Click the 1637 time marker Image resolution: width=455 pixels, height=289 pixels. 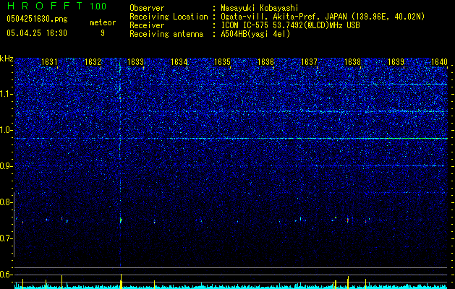click(x=309, y=62)
